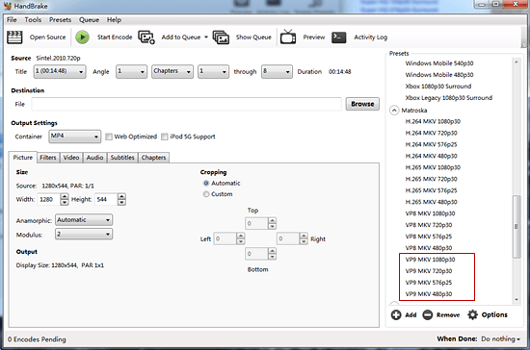Open the Presets menu
Image resolution: width=530 pixels, height=350 pixels.
[x=60, y=20]
